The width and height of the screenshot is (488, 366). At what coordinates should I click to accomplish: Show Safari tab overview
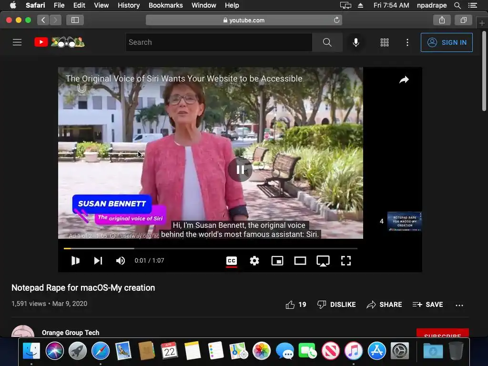[x=463, y=20]
